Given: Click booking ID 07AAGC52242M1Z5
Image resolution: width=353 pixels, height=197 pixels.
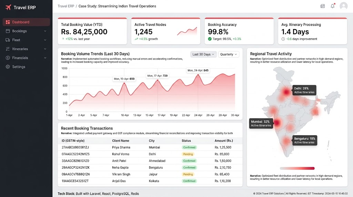Looking at the screenshot, I should coord(75,154).
